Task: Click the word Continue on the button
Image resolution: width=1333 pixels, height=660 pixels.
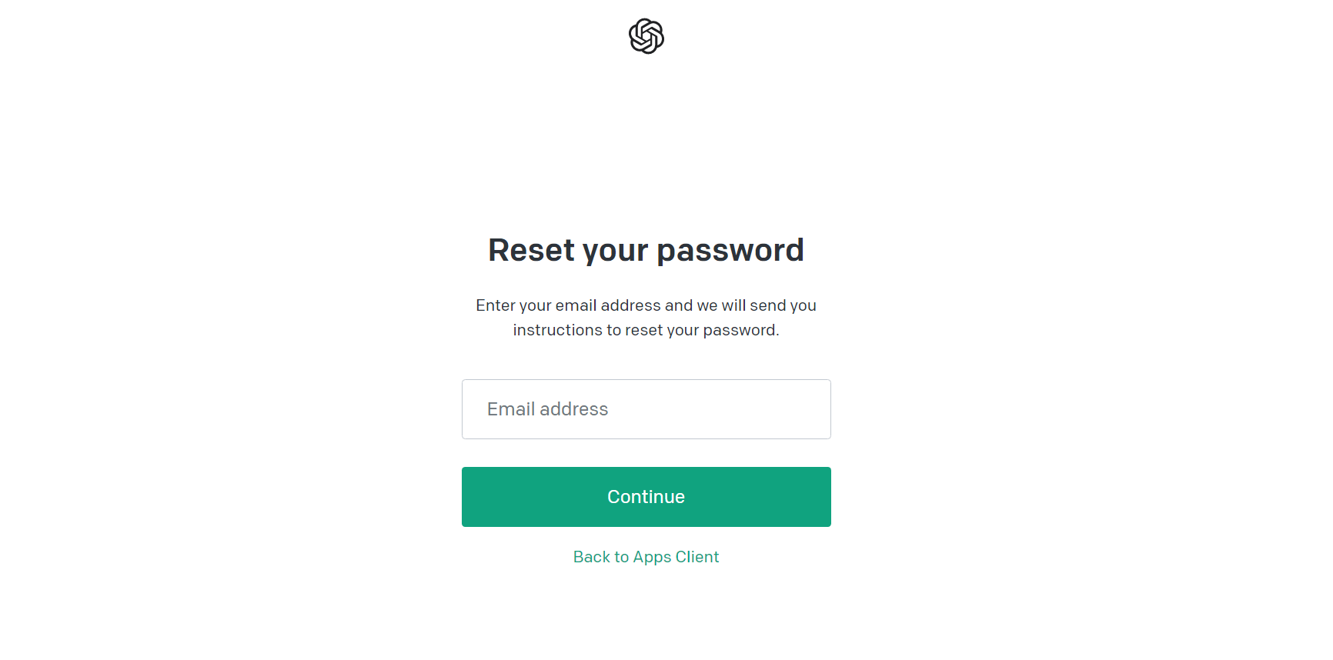Action: tap(646, 497)
